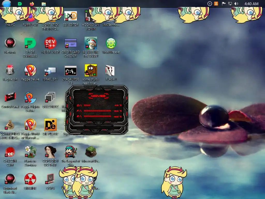Open the Network desktop icon
Viewport: 265px width, 199px height.
point(10,46)
